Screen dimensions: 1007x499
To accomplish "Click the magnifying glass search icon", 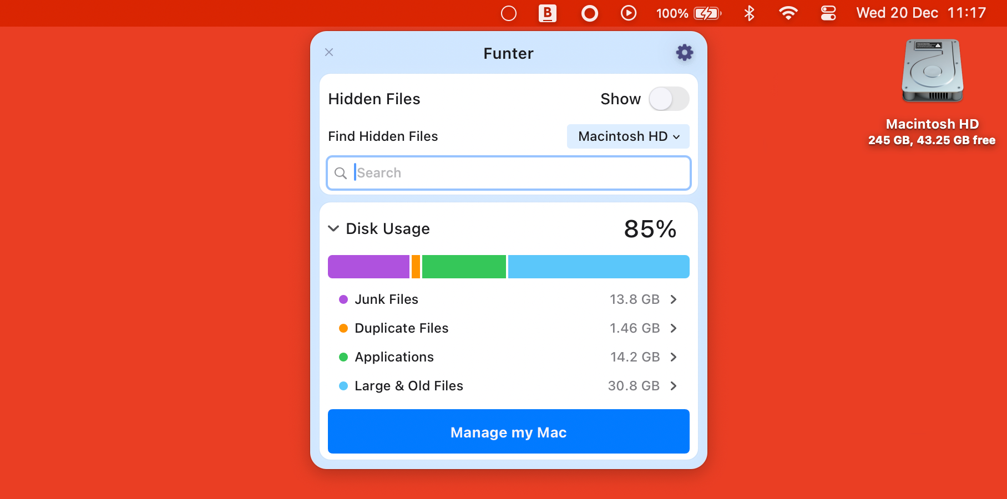I will click(341, 173).
